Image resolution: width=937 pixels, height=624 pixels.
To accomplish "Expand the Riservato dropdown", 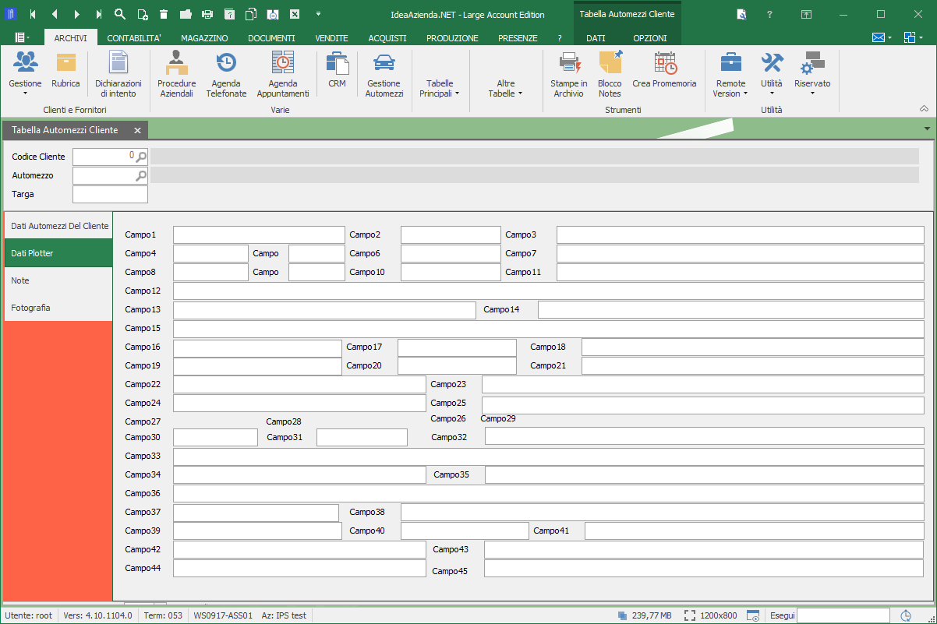I will pos(812,75).
